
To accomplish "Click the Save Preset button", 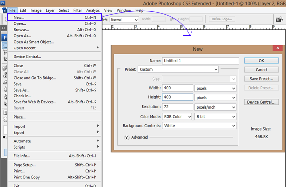I will coord(261,79).
